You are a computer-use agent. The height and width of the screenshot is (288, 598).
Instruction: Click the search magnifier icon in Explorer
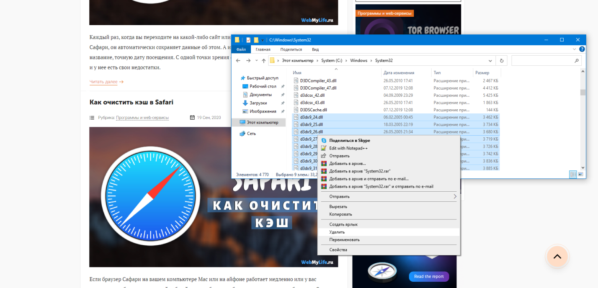(x=577, y=61)
